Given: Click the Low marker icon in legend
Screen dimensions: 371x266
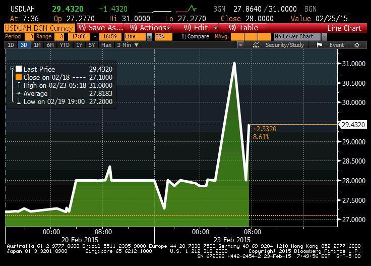Looking at the screenshot, I should [19, 102].
